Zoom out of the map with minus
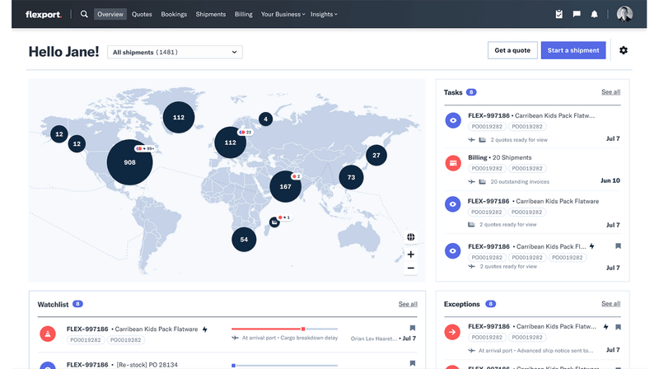 pos(410,269)
